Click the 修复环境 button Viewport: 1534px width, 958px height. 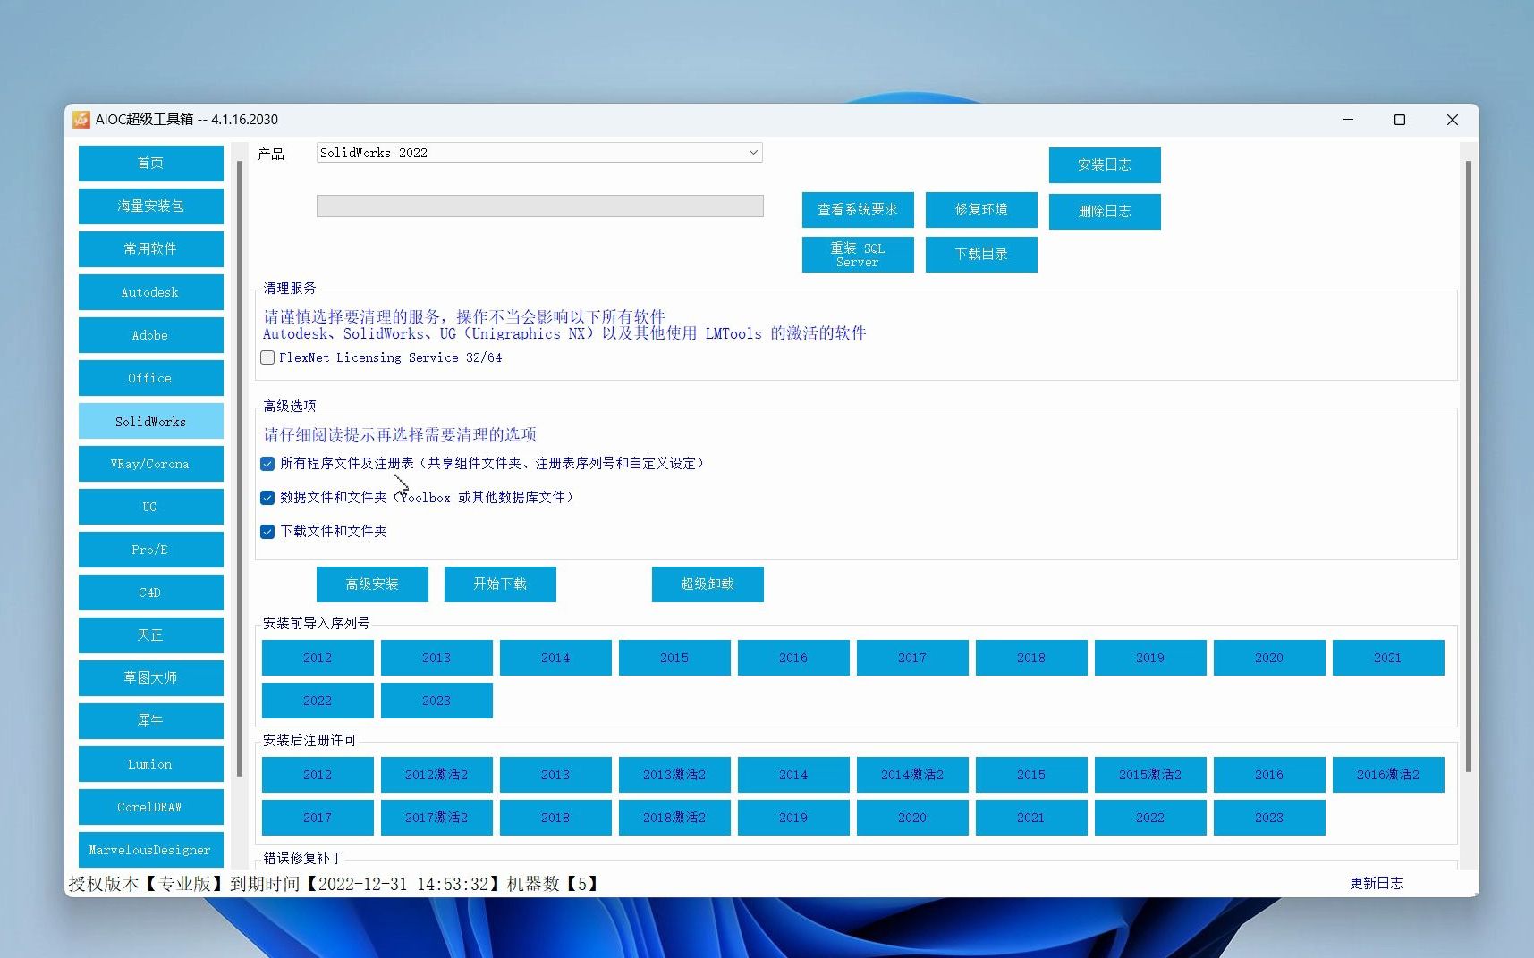click(981, 210)
